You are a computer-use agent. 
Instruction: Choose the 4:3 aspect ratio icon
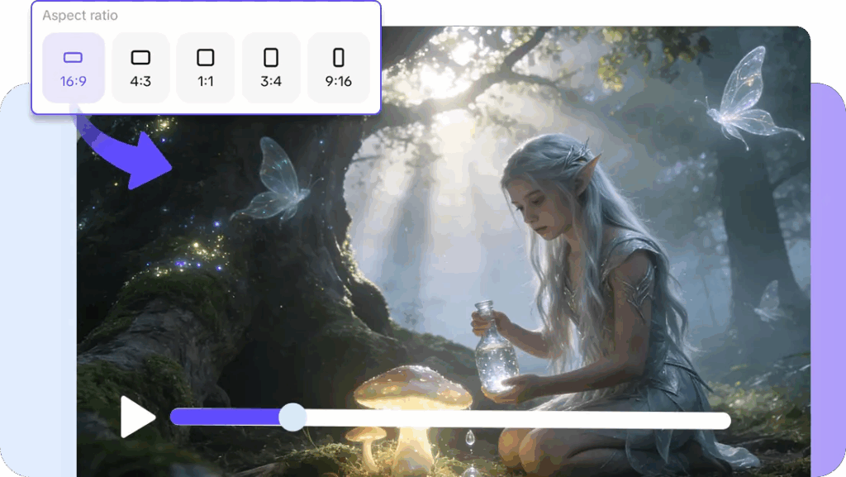click(140, 57)
